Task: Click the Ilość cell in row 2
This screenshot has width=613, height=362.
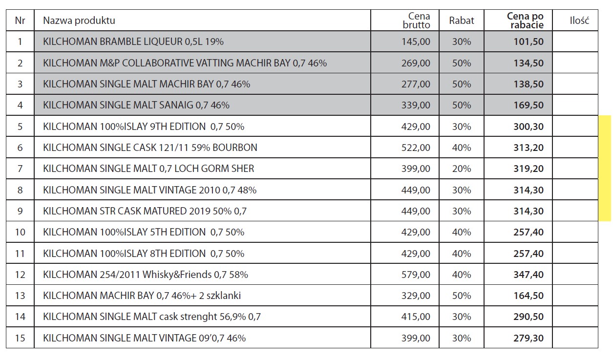Action: click(x=575, y=63)
